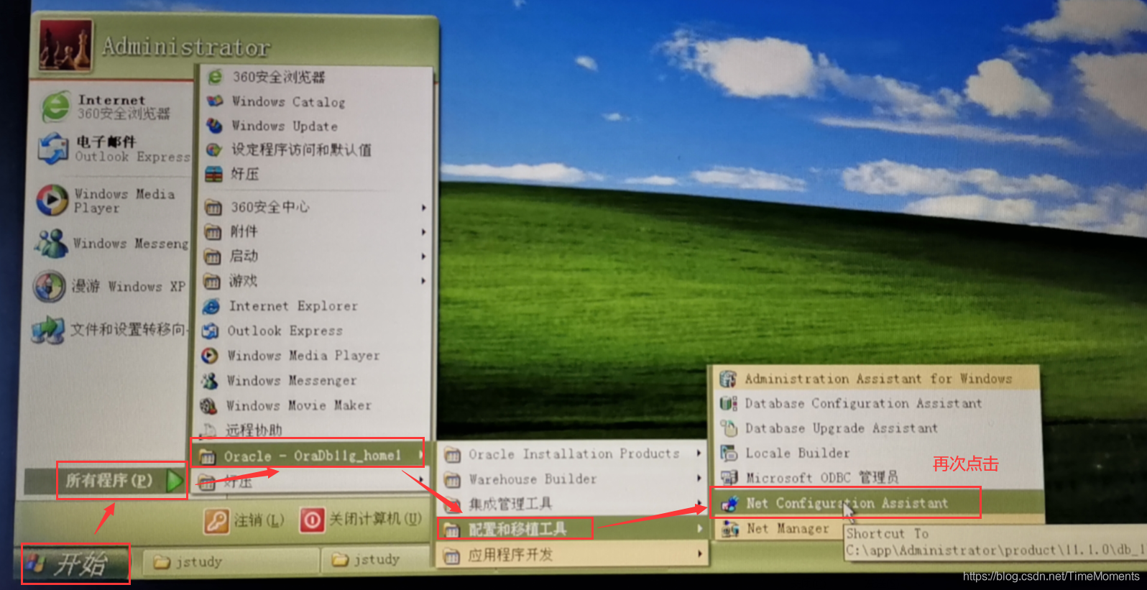Select 应用程序开发 menu entry
Image resolution: width=1147 pixels, height=590 pixels.
(573, 555)
